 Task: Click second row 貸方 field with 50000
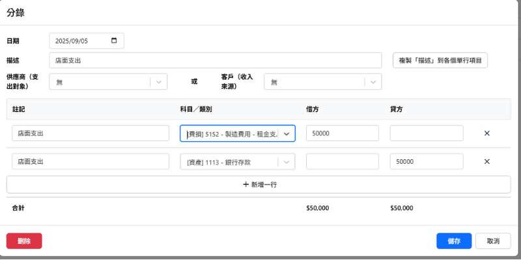(427, 161)
